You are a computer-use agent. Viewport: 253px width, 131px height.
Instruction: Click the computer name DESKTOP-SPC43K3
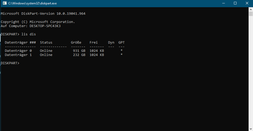click(x=45, y=26)
